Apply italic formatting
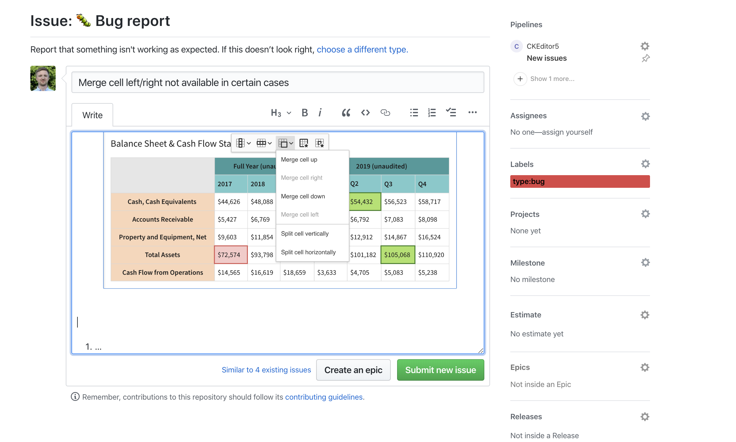 (320, 113)
